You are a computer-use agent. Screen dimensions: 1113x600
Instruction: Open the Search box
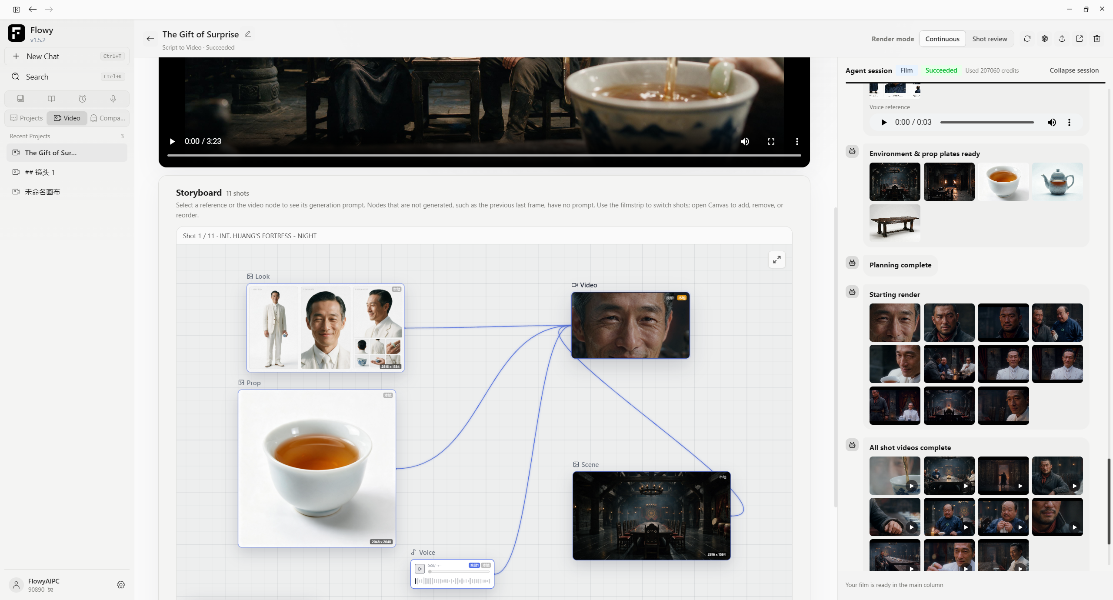pyautogui.click(x=67, y=77)
